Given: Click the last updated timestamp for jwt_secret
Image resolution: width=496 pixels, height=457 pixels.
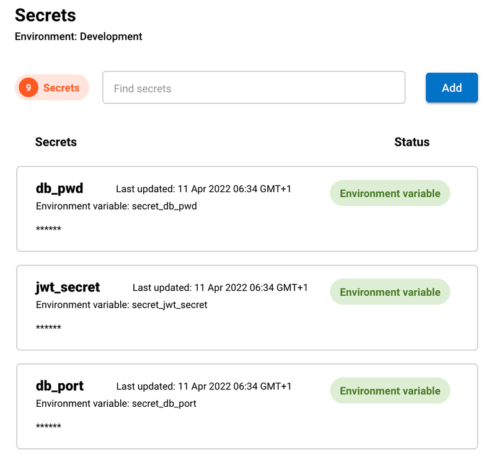Looking at the screenshot, I should tap(220, 287).
